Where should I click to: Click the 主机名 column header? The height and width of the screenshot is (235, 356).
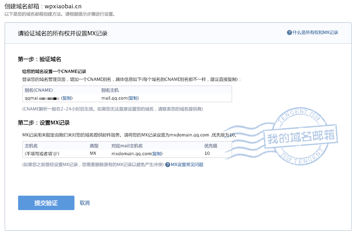(x=31, y=146)
